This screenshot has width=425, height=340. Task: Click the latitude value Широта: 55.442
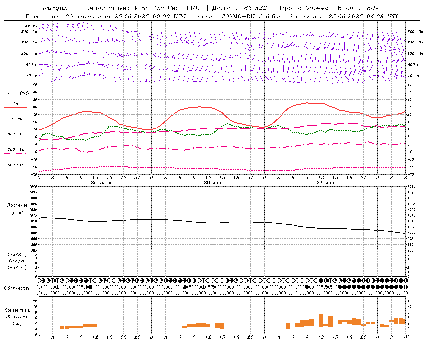coord(302,8)
